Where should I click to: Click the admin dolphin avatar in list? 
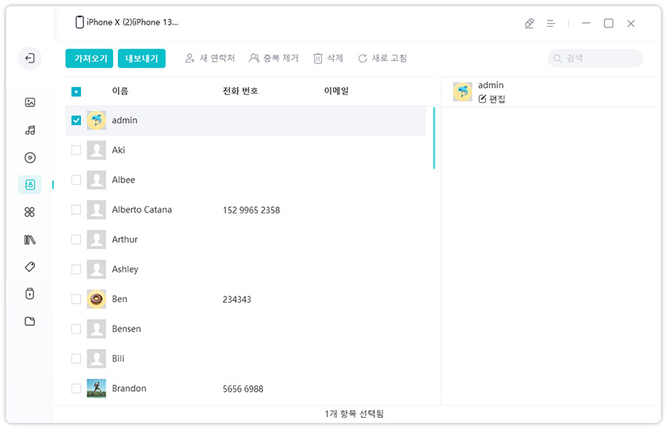coord(97,121)
